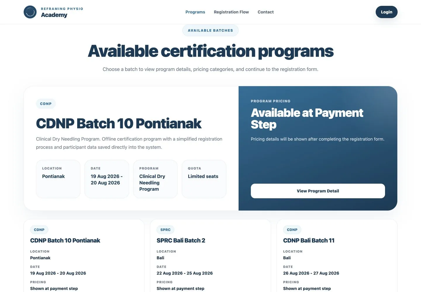Screen dimensions: 421x292
Task: Click the 'Choose a batch to view program details' subtitle
Action: 210,69
